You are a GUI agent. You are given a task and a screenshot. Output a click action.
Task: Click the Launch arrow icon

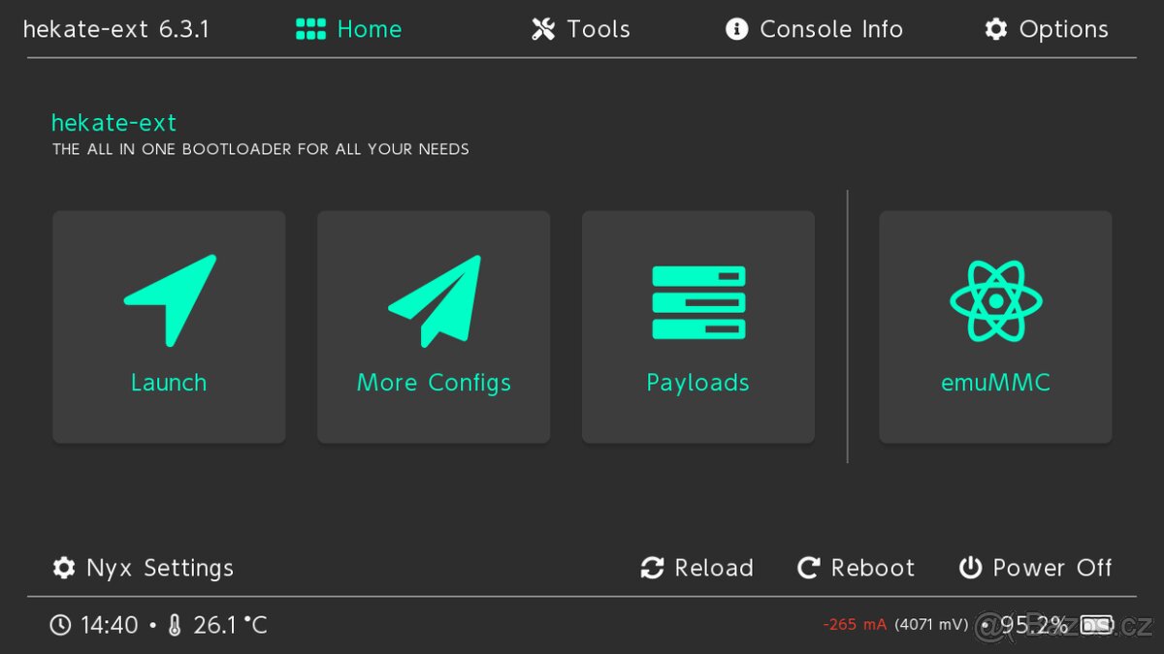pos(170,300)
